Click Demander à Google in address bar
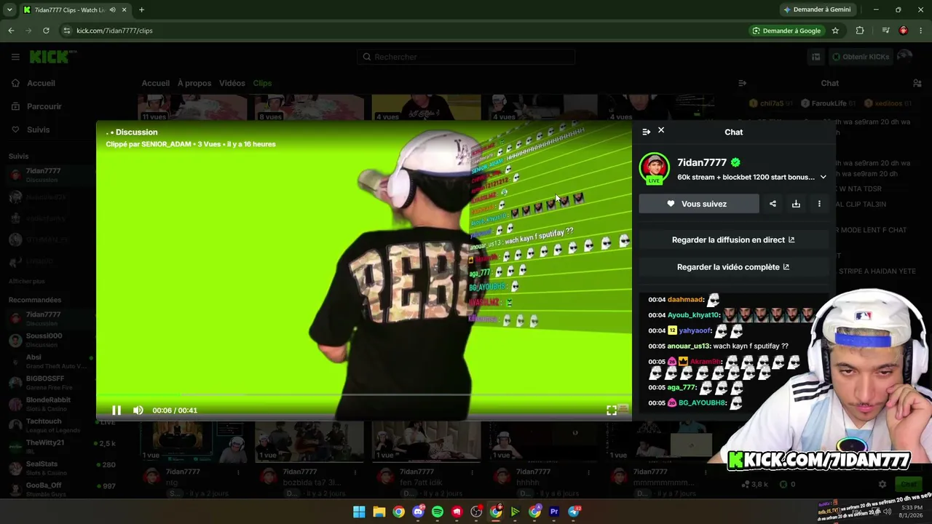 coord(786,31)
